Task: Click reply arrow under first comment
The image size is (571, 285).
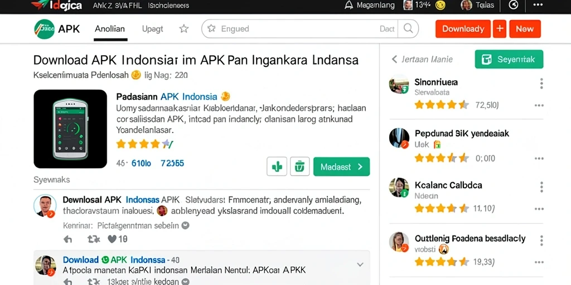Action: pos(67,239)
